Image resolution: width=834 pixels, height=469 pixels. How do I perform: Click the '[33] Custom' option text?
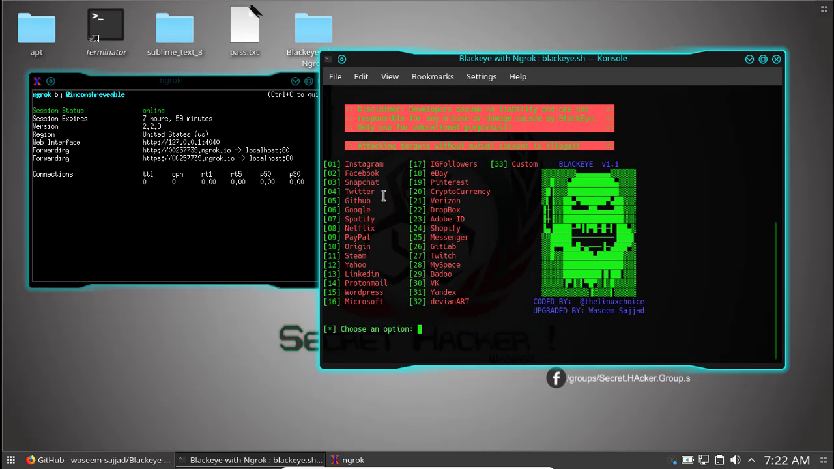[514, 164]
